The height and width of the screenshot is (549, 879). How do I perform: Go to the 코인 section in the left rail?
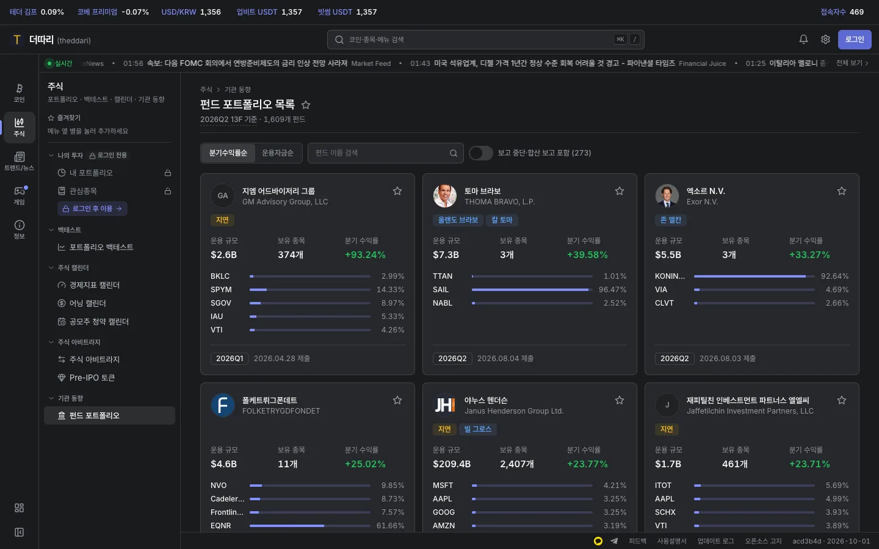pos(20,93)
